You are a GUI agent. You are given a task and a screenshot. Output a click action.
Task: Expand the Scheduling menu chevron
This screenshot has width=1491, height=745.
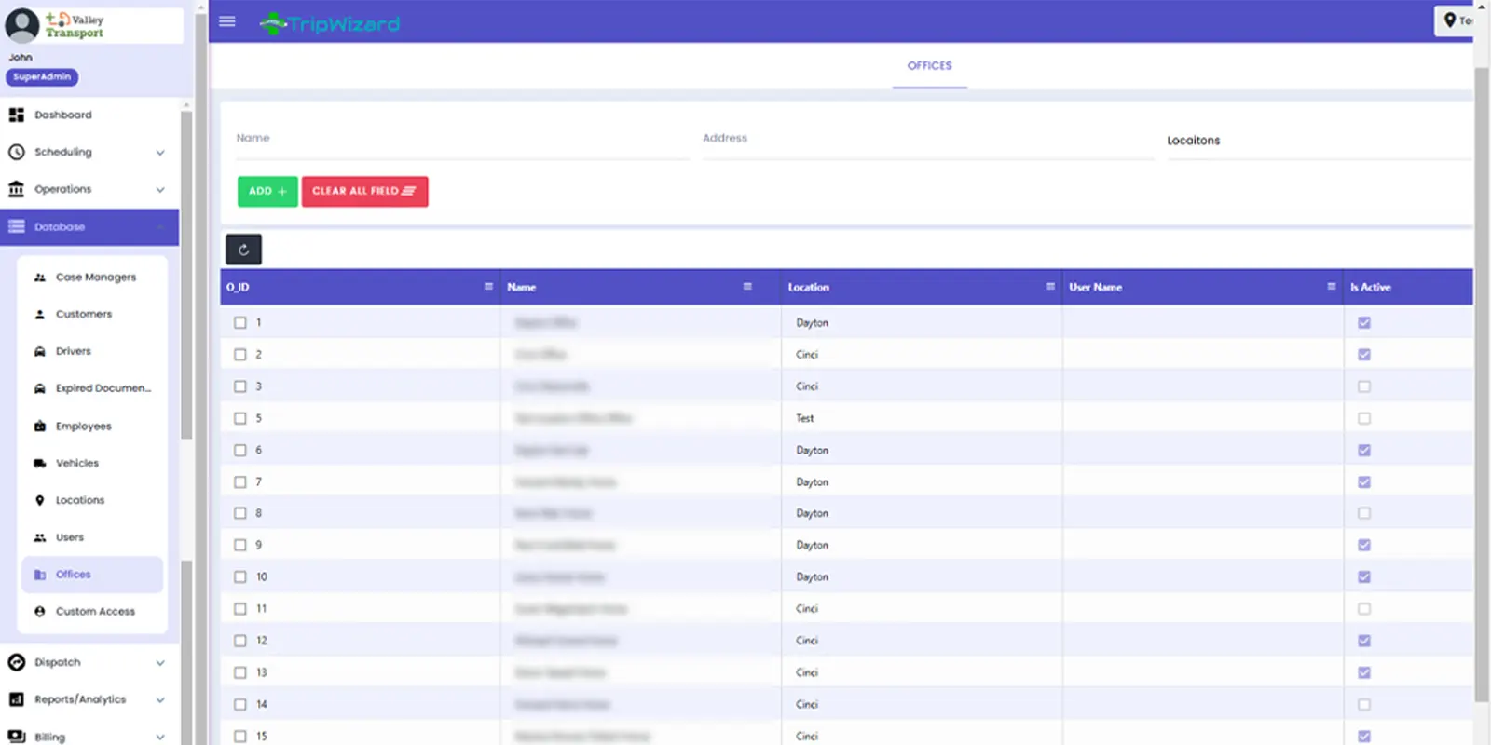[x=160, y=153]
